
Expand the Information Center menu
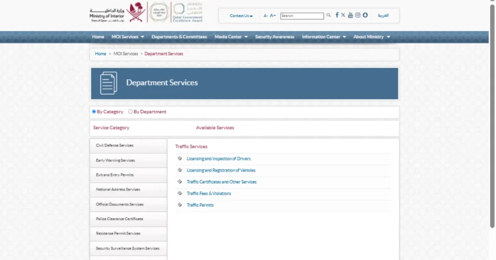coord(324,37)
